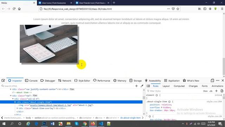Bookmark this page with the star
This screenshot has width=225, height=127.
(178, 9)
